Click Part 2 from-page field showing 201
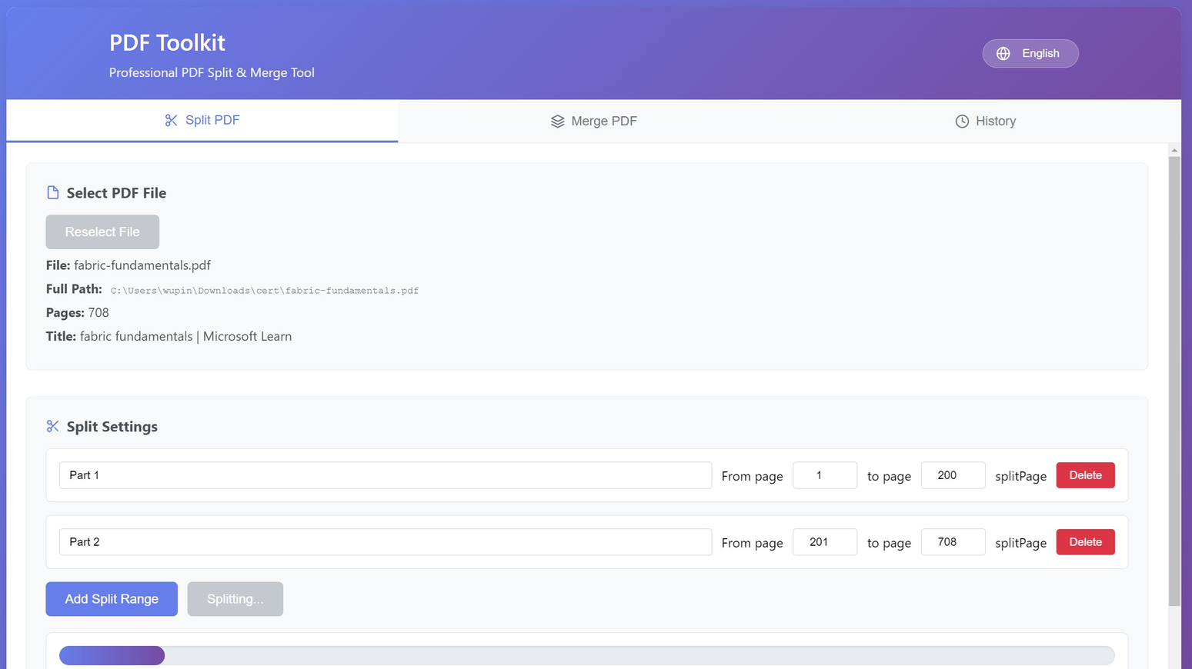This screenshot has height=669, width=1192. tap(825, 542)
